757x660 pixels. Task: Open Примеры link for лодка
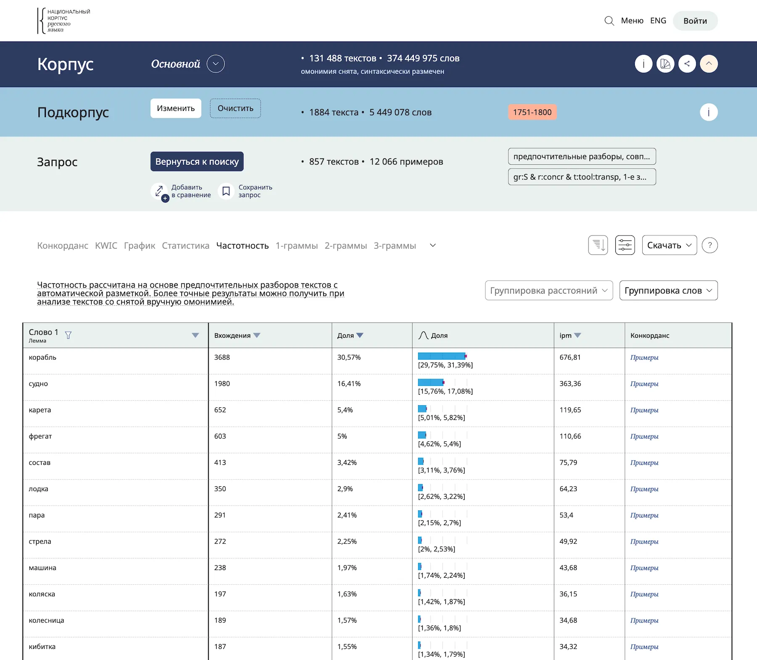coord(644,489)
